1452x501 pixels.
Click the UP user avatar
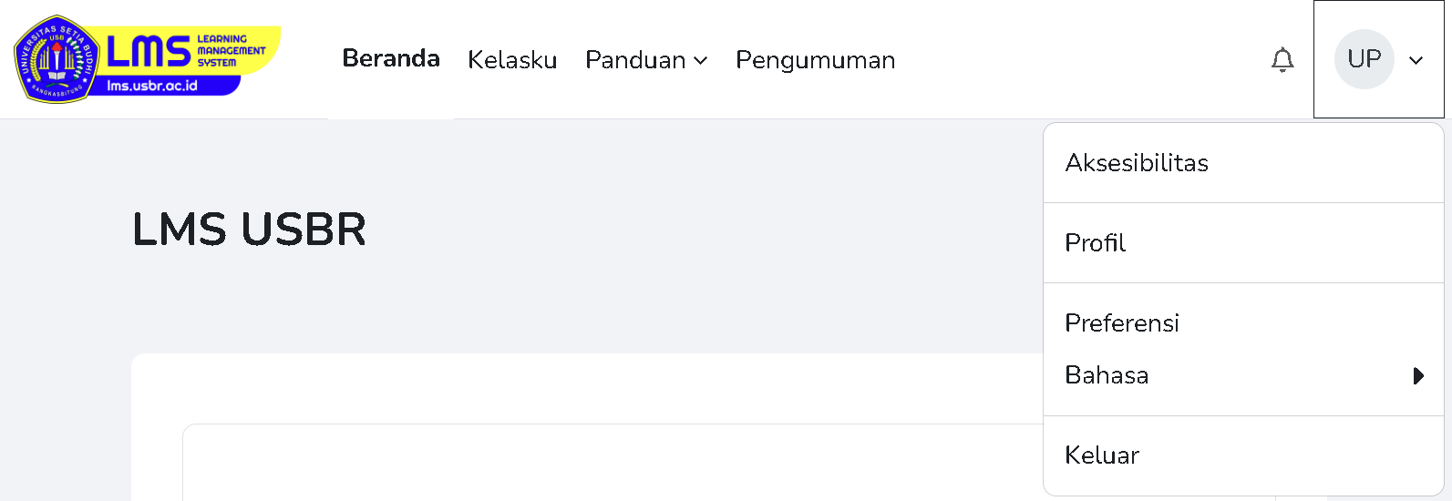(1364, 59)
